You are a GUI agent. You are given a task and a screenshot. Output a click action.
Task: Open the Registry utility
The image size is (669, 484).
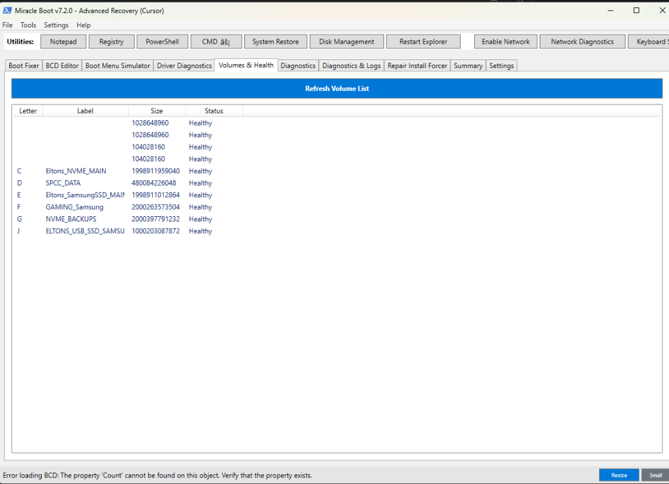point(111,42)
